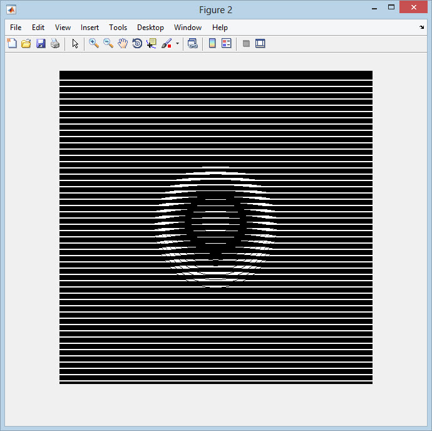Open the File menu
Screen dimensions: 432x431
16,28
